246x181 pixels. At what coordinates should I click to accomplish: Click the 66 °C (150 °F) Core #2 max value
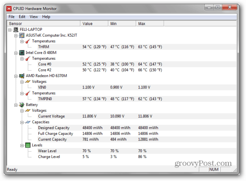(150, 70)
